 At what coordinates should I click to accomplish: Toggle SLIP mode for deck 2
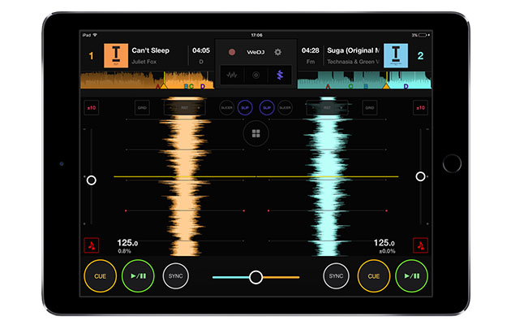point(266,107)
